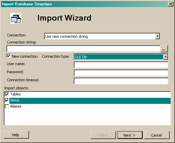
Task: Uncheck the Tables import object checkbox
Action: (x=7, y=94)
